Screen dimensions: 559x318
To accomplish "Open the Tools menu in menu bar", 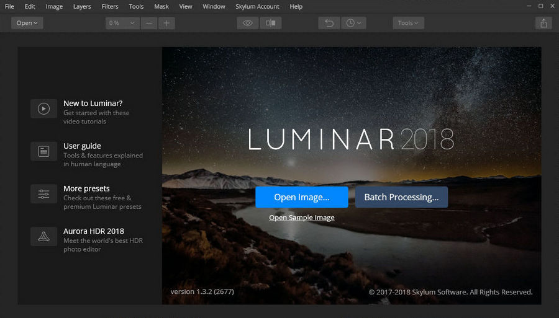I will tap(136, 6).
